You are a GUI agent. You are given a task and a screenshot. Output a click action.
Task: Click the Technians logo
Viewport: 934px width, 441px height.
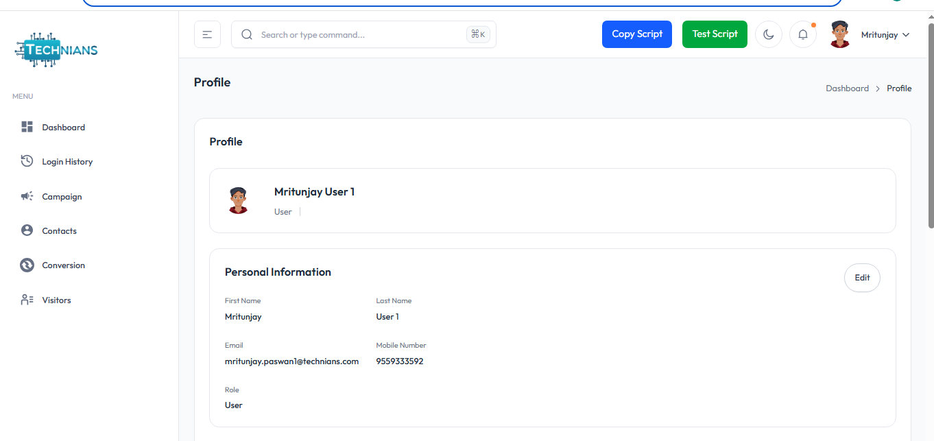tap(56, 49)
